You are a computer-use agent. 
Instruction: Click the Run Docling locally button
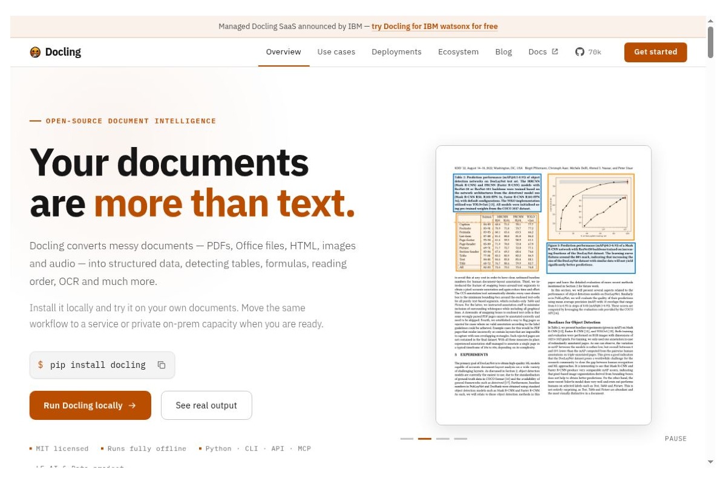click(90, 405)
